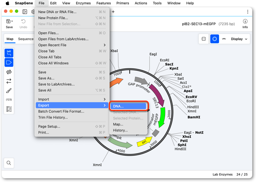Open the Window menu
The image size is (256, 182).
point(174,3)
